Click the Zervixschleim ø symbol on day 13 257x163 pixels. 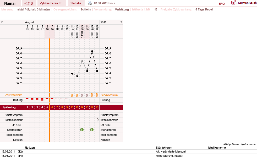87,95
